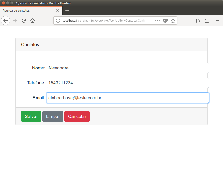Screen dimensions: 223x170
Task: Focus the Telefone input field
Action: click(x=128, y=83)
